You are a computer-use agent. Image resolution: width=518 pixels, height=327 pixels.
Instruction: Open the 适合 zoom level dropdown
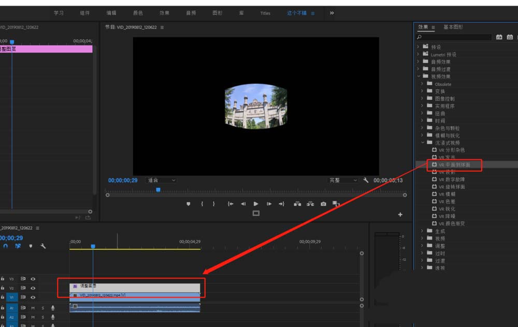pos(161,180)
